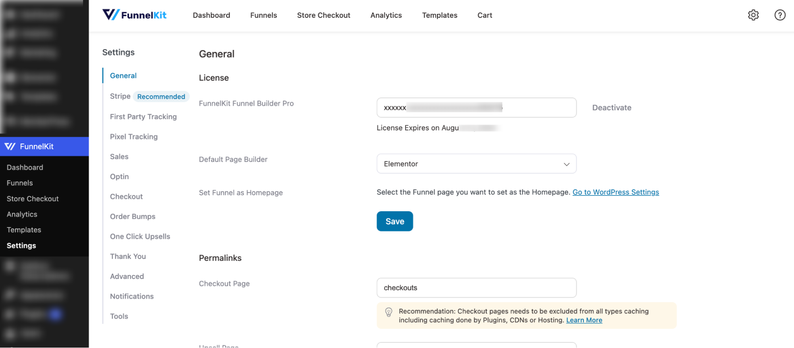Open Templates in top navigation
The height and width of the screenshot is (348, 794).
pyautogui.click(x=439, y=15)
